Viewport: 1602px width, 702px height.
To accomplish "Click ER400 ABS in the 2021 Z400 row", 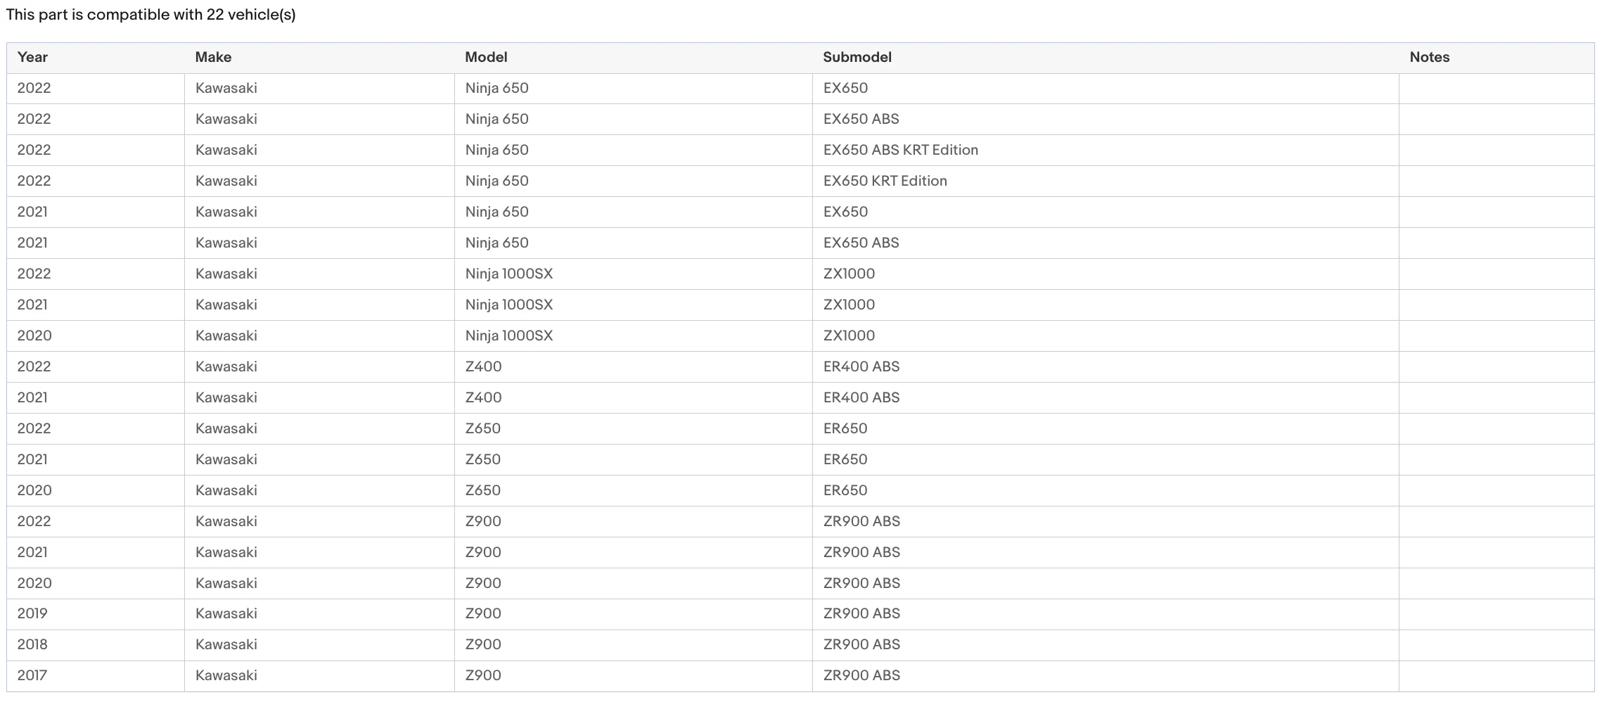I will [x=861, y=397].
